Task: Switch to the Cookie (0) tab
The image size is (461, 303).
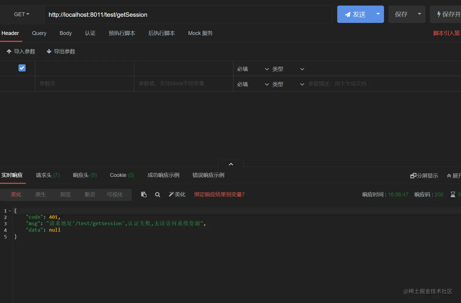Action: (x=122, y=175)
